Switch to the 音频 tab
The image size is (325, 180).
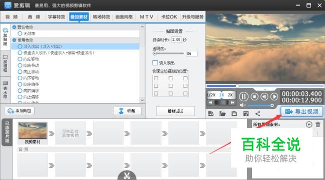34,17
